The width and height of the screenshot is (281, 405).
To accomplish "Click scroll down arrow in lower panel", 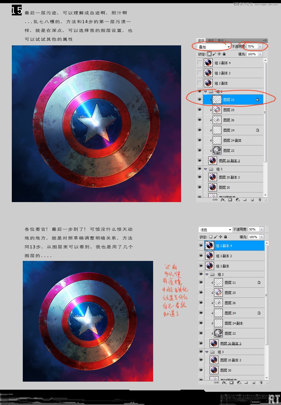I will click(x=266, y=378).
